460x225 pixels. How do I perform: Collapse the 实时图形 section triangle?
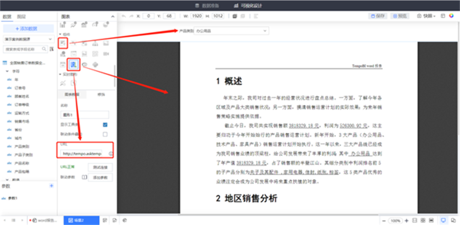(60, 74)
